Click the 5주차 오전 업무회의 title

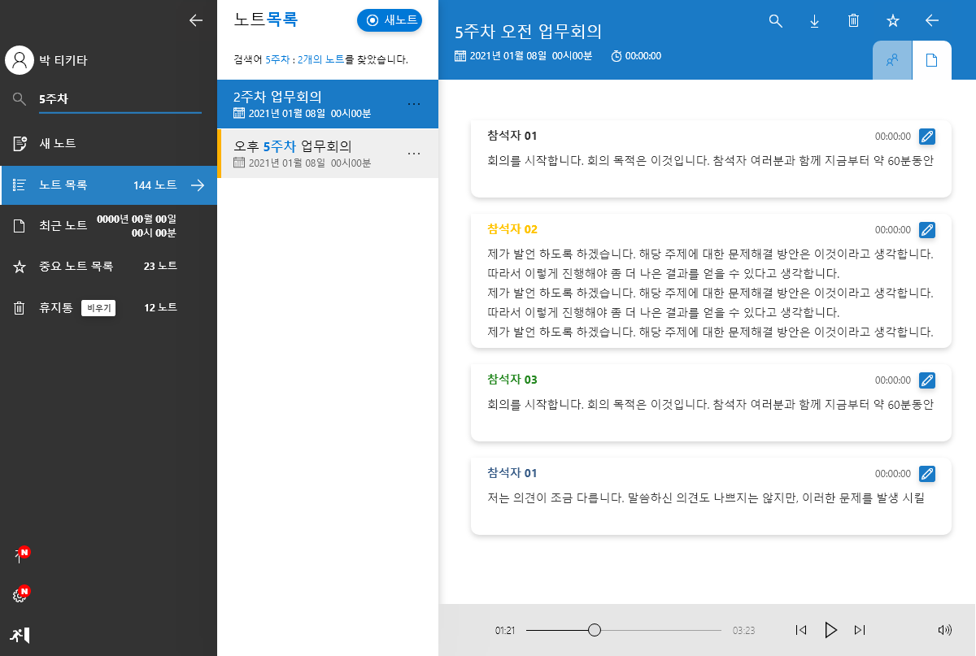click(x=528, y=32)
